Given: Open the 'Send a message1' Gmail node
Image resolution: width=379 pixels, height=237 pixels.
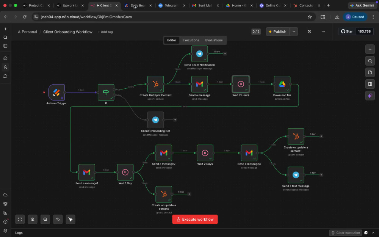Looking at the screenshot, I should coord(86,172).
